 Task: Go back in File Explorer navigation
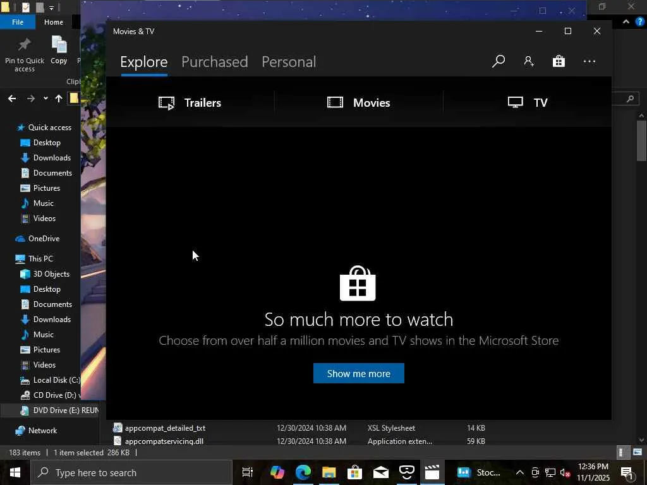coord(12,99)
